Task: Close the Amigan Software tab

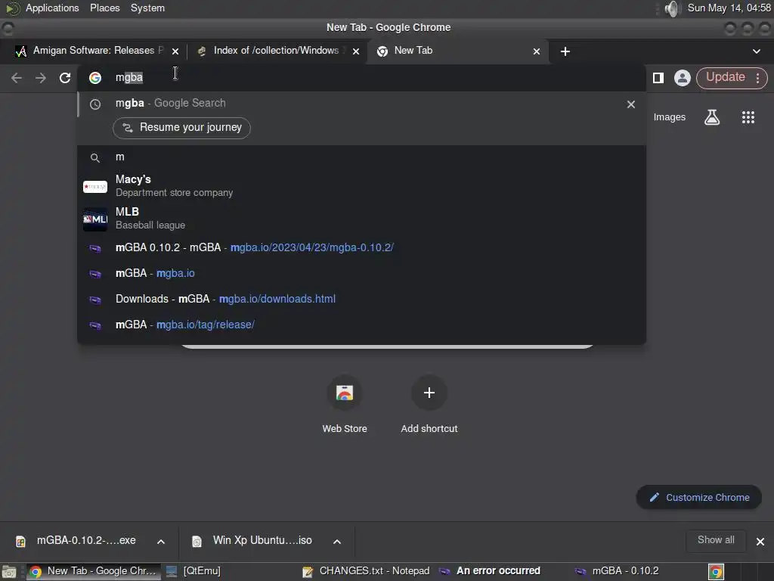Action: [x=175, y=51]
